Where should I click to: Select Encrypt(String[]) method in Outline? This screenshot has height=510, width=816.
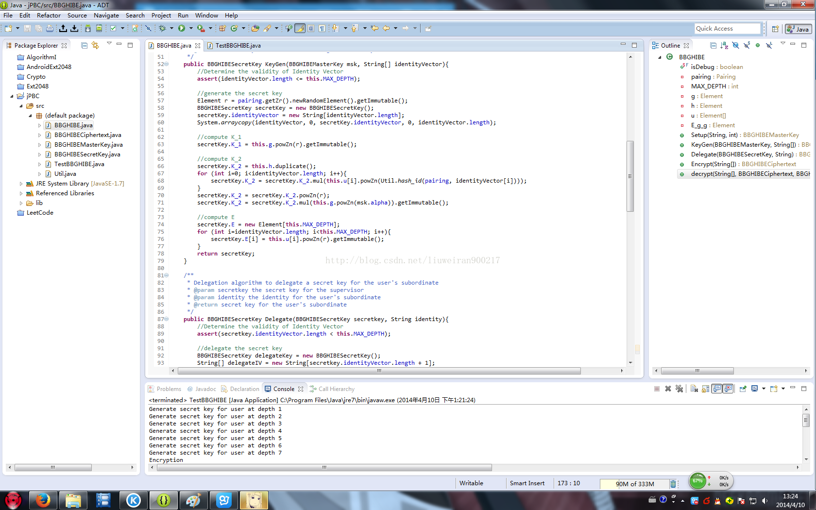pyautogui.click(x=744, y=164)
